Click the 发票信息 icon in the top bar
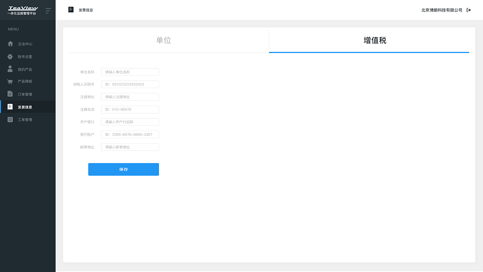The width and height of the screenshot is (483, 272). click(71, 9)
